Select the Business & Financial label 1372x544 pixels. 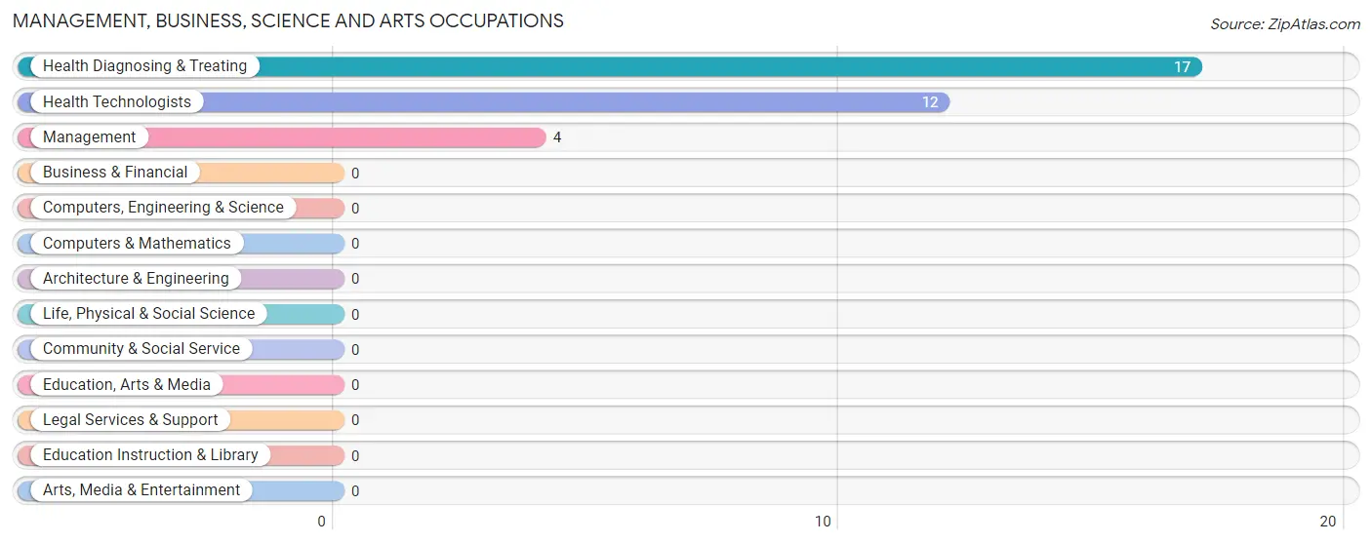[115, 173]
